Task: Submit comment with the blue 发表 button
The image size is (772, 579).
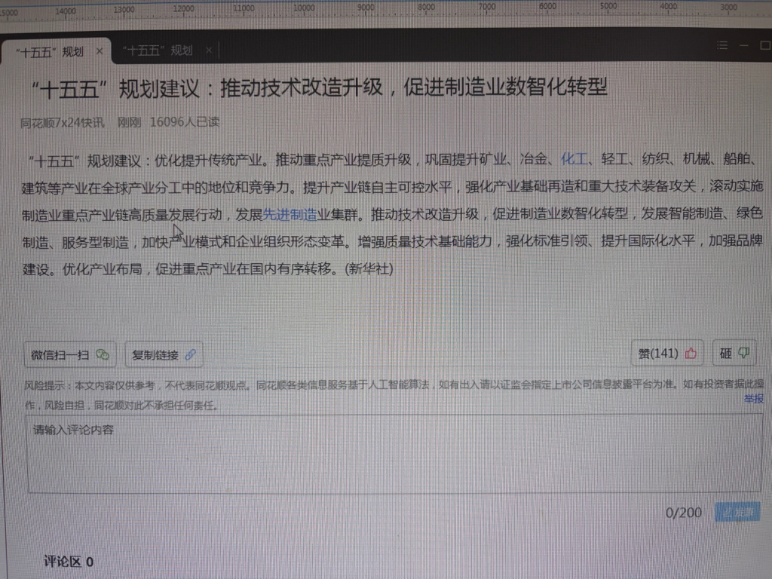Action: coord(737,512)
